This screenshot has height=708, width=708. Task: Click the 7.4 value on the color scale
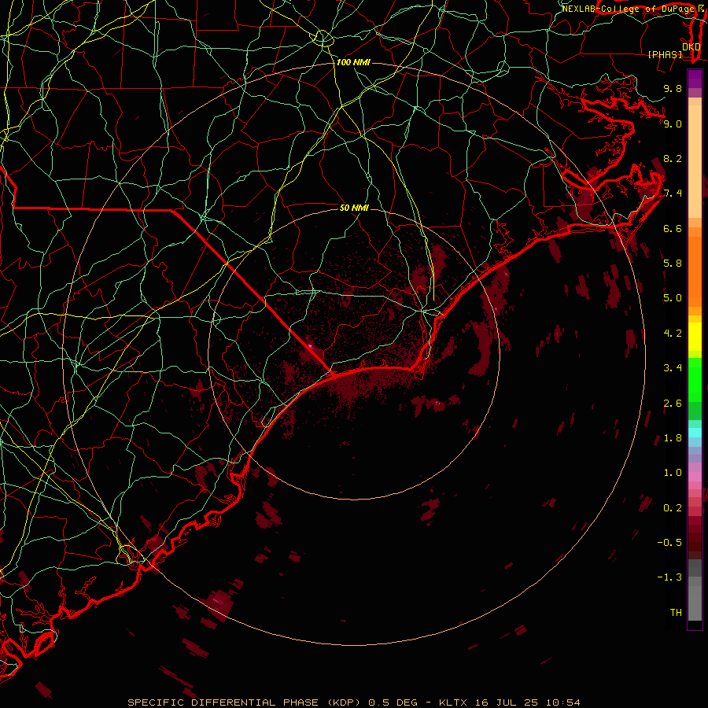coord(673,194)
